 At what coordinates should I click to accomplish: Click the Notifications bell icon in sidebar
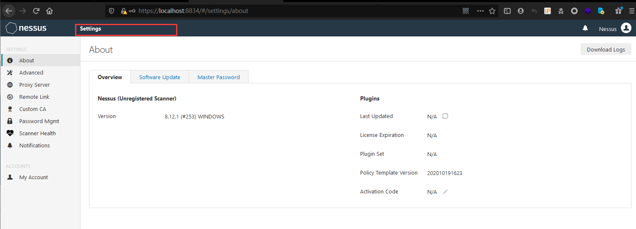(10, 145)
